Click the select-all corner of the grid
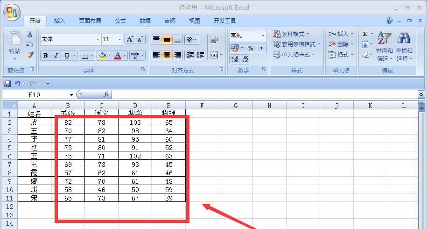The image size is (427, 229). [x=10, y=105]
